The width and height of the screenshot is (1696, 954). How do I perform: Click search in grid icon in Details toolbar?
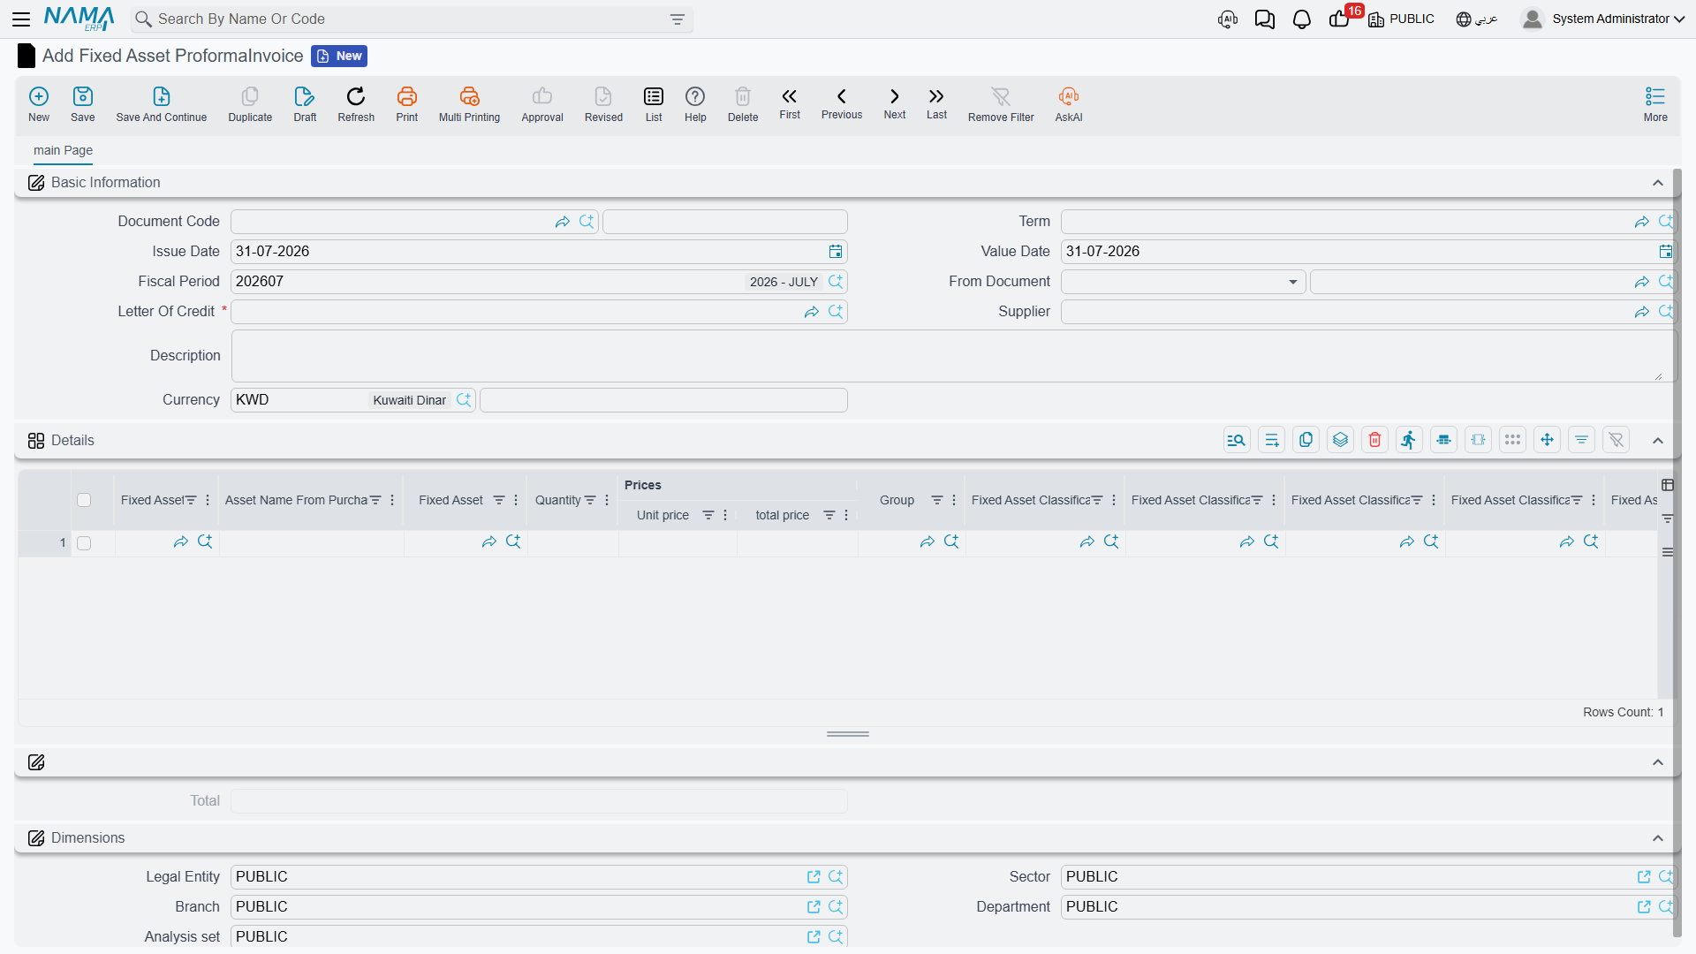1237,440
